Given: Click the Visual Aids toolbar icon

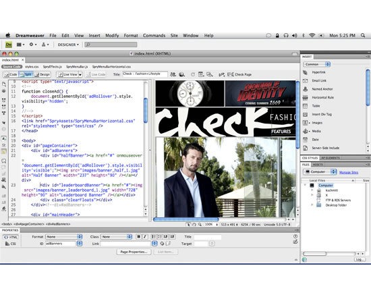Looking at the screenshot, I should 210,74.
